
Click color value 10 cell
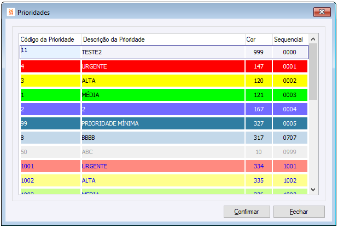[x=259, y=152]
